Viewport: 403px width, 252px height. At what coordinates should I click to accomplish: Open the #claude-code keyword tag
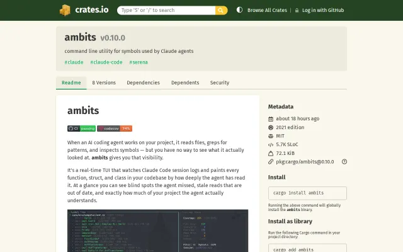(x=106, y=62)
